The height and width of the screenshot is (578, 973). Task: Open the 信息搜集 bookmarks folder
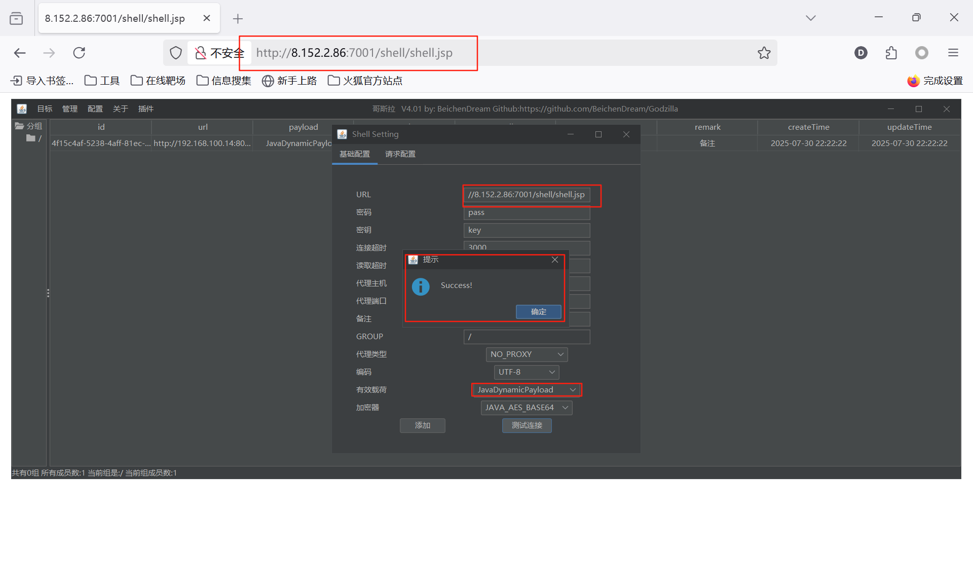pos(224,81)
